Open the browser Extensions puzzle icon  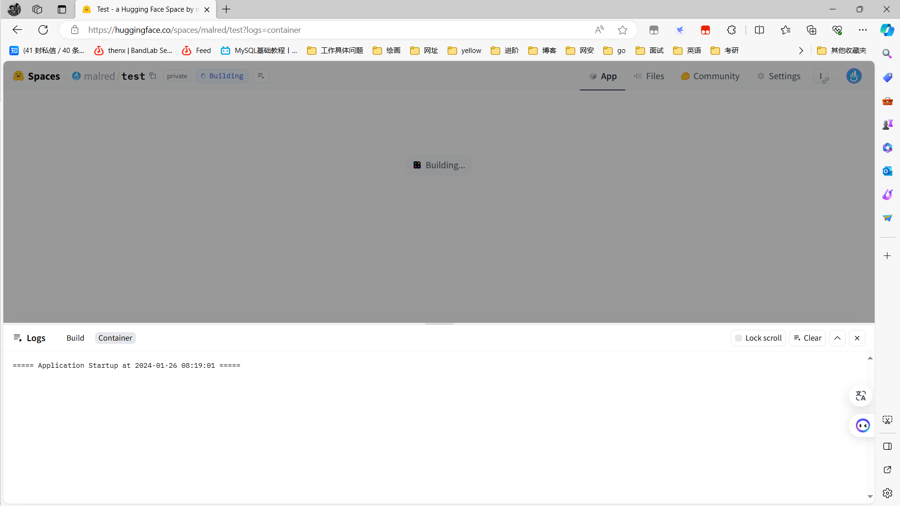click(731, 30)
